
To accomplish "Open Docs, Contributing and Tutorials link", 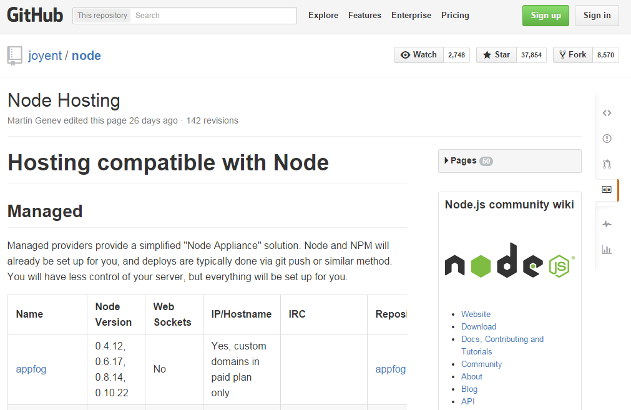I will 502,345.
